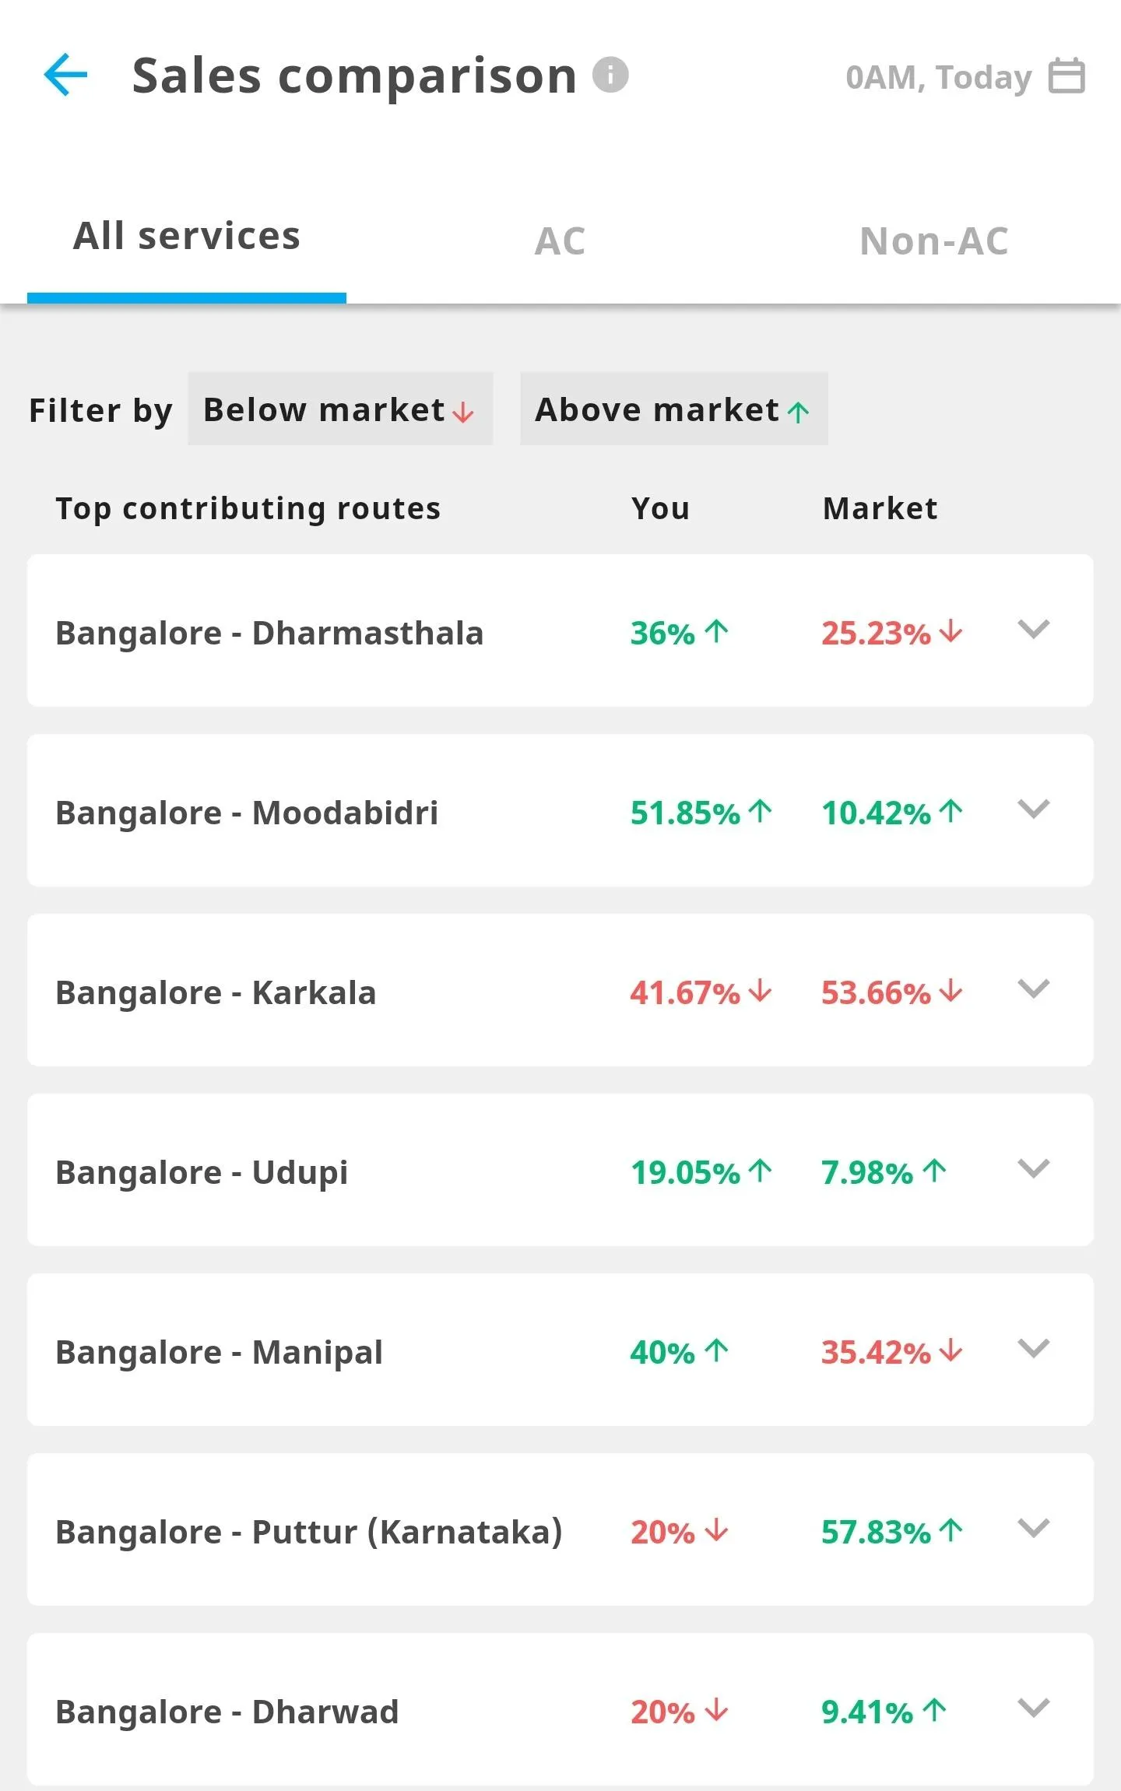Viewport: 1121px width, 1791px height.
Task: Expand the Bangalore - Karkala row chevron
Action: pyautogui.click(x=1034, y=989)
